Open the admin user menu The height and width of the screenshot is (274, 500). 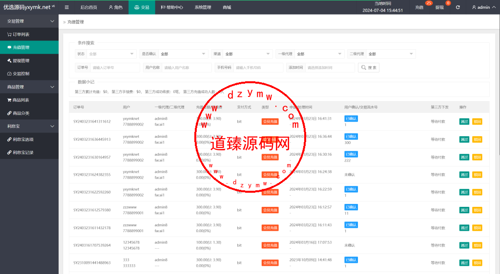pyautogui.click(x=483, y=7)
